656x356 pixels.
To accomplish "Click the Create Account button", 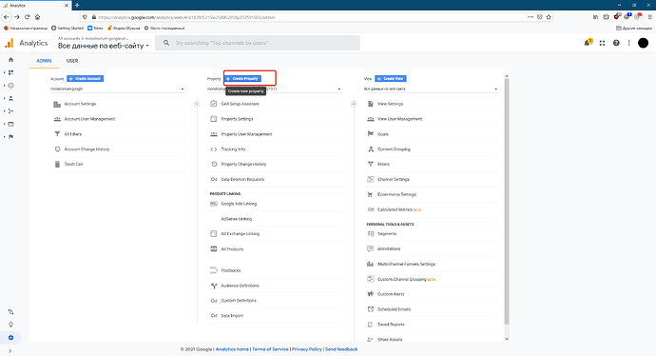I will [86, 79].
